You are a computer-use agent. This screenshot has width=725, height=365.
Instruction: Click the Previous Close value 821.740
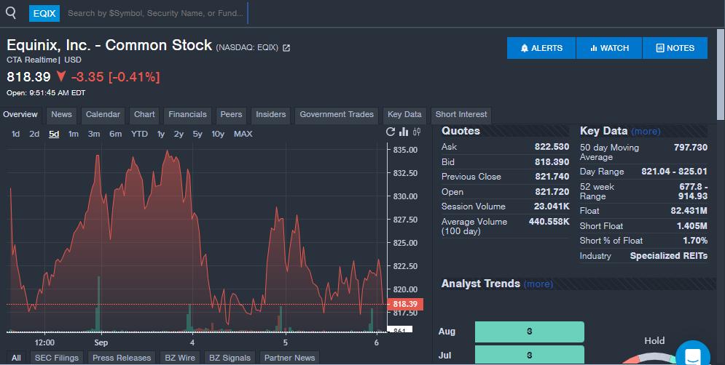(552, 177)
